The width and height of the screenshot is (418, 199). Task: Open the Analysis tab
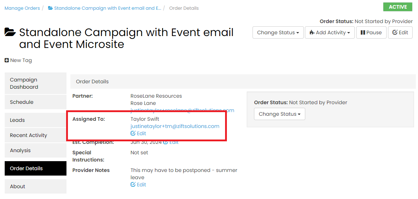(35, 150)
